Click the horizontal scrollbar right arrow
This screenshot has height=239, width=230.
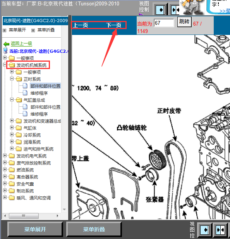click(57, 216)
